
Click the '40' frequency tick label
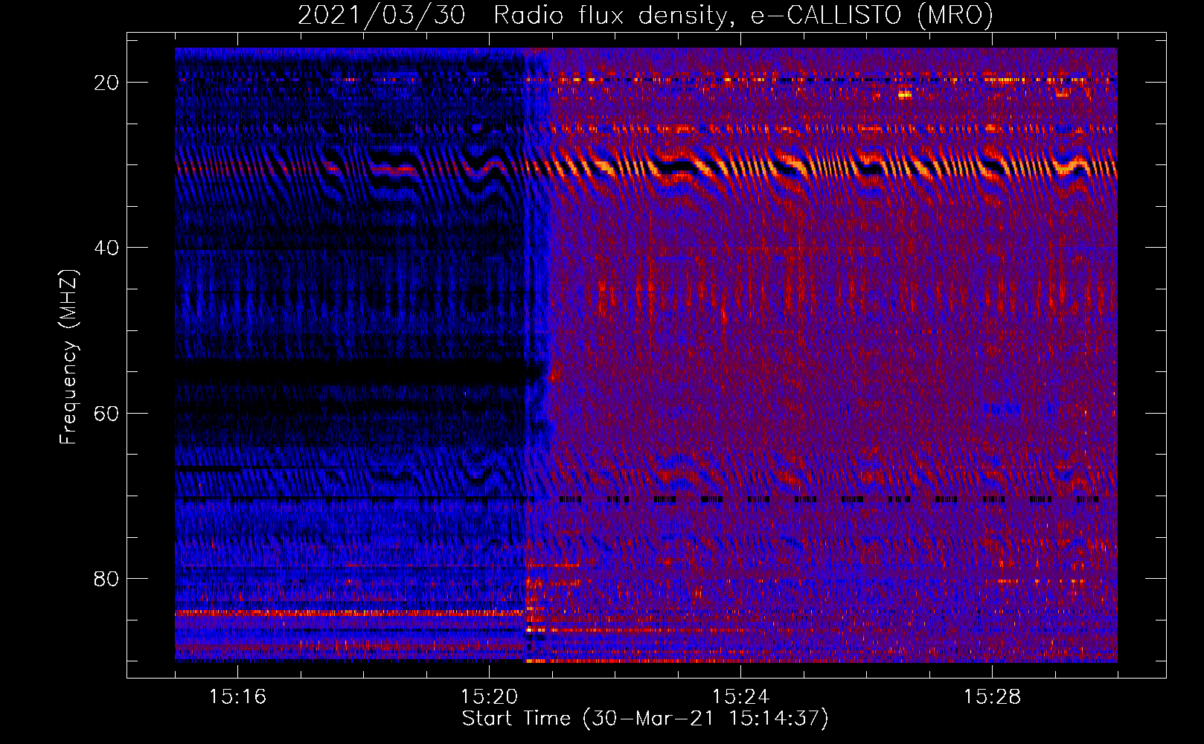107,248
